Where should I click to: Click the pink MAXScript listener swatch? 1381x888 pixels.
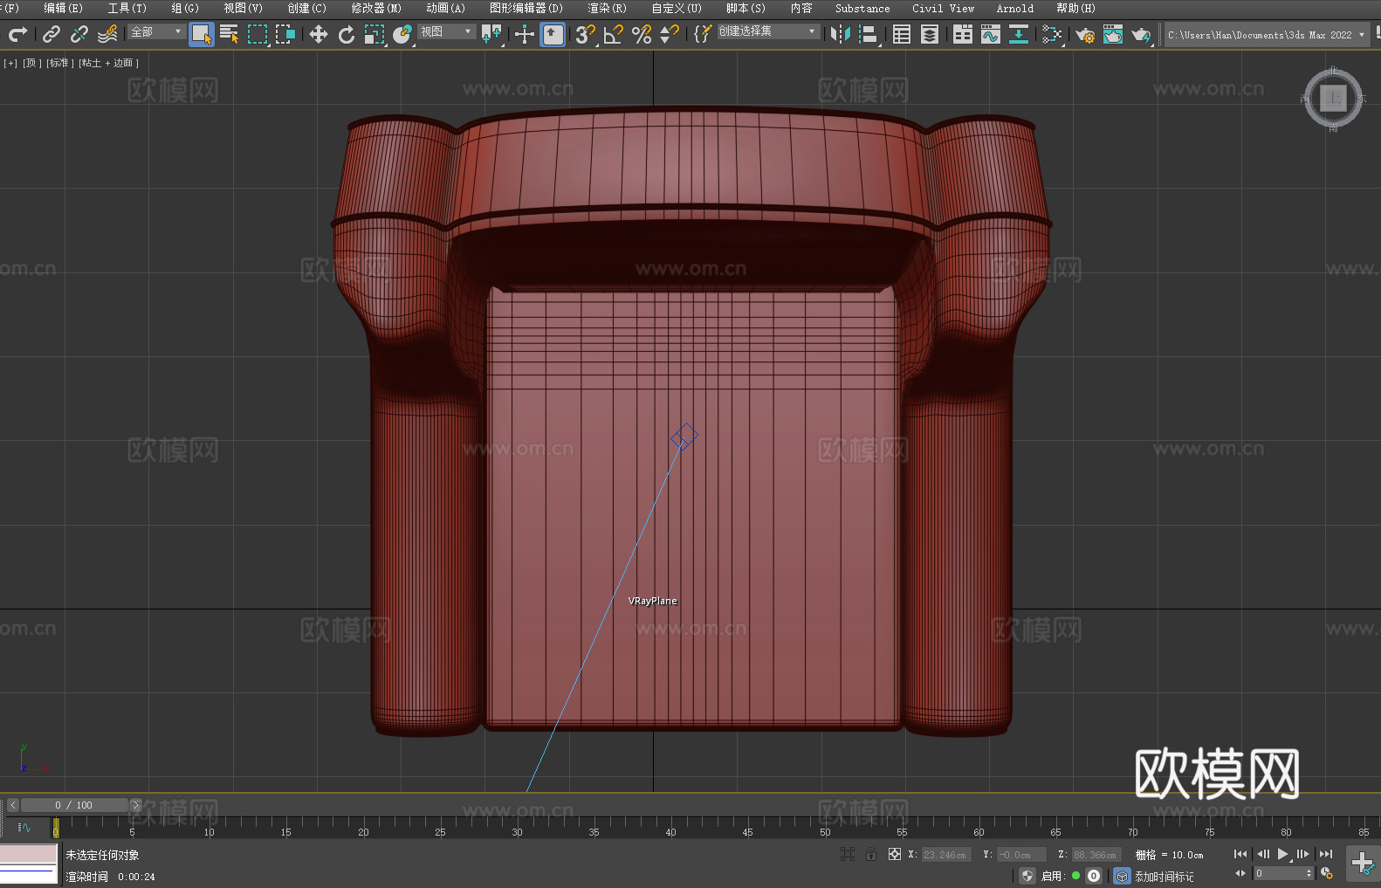pos(28,854)
